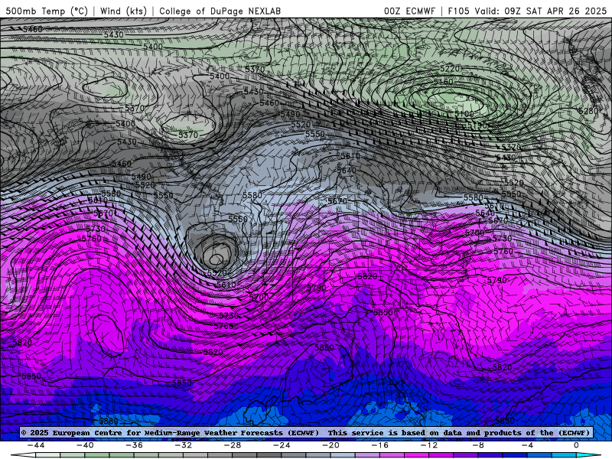Click the 5280 height contour label
Screen dimensions: 612x459
click(x=588, y=111)
